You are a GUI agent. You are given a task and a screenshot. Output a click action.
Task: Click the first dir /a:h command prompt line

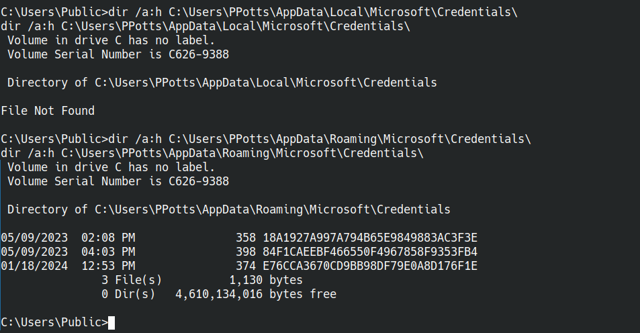tap(259, 12)
